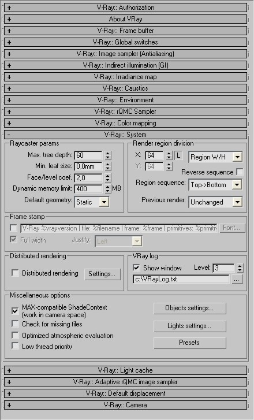Expand V-Ray:: Adaptive rQMC image sampler rollout
Image resolution: width=254 pixels, height=420 pixels.
(125, 382)
